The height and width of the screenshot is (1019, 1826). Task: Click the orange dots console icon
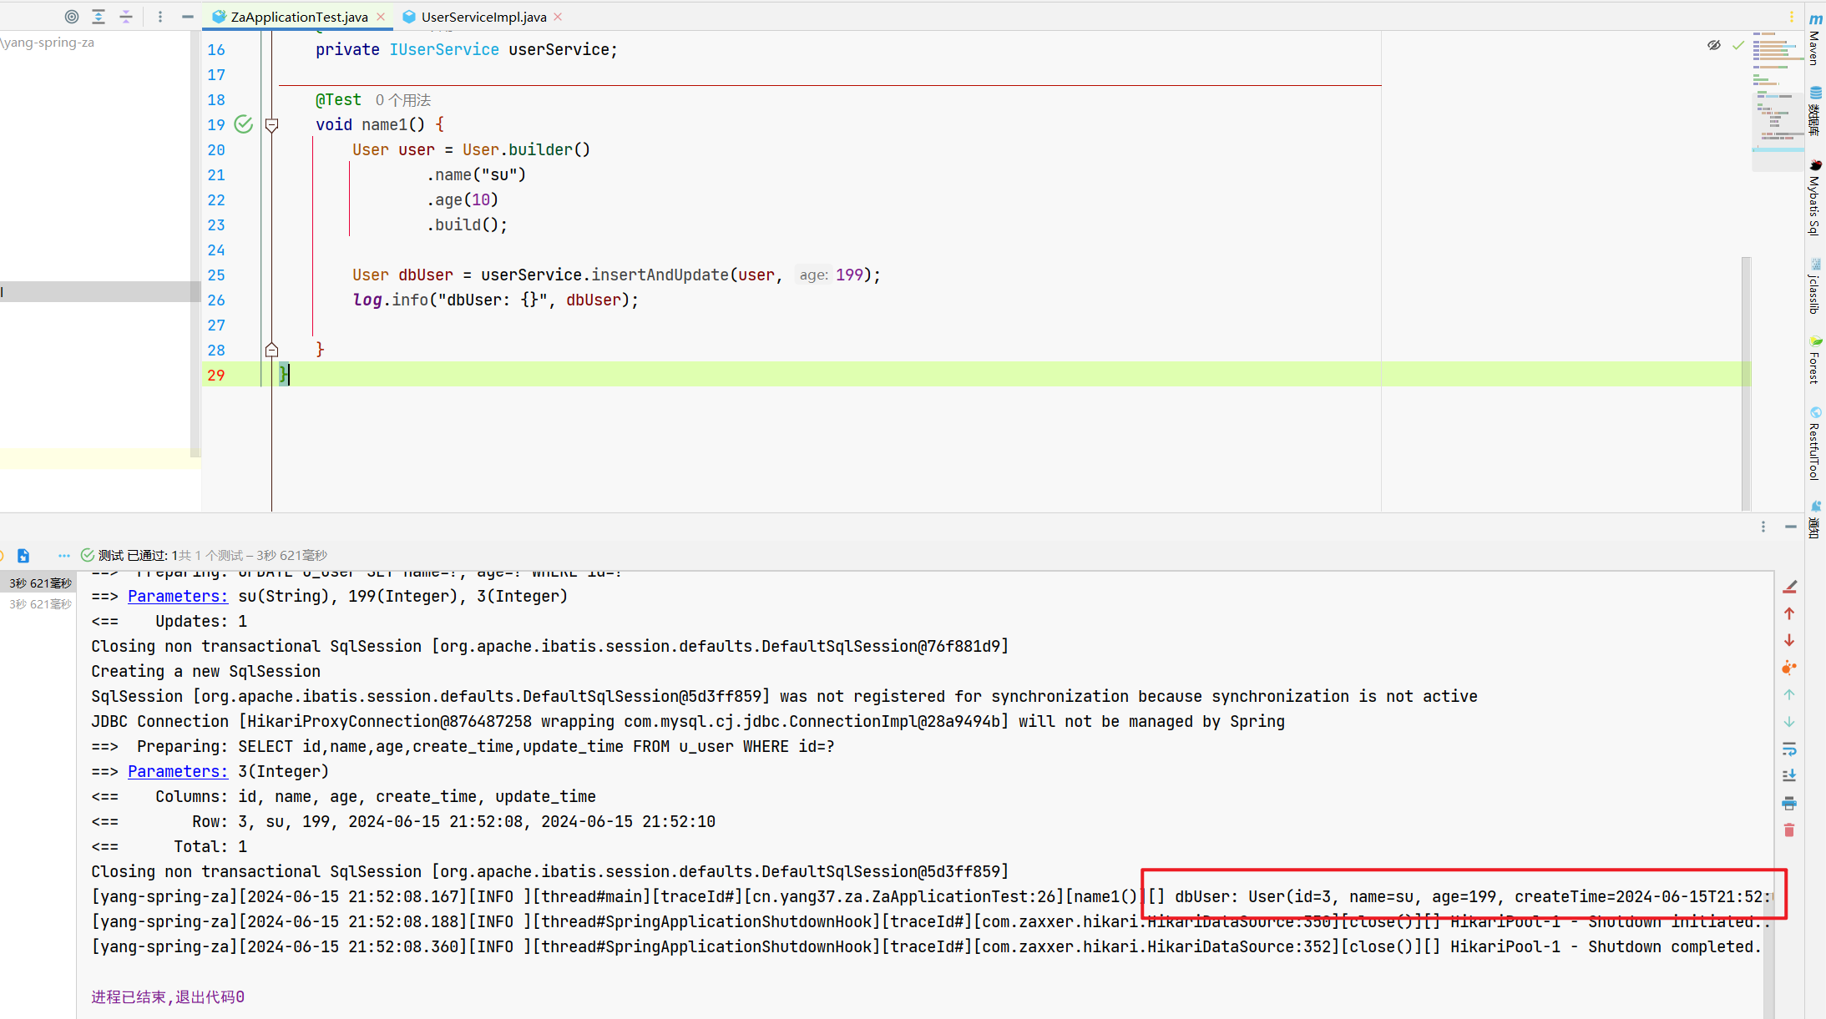[1789, 668]
